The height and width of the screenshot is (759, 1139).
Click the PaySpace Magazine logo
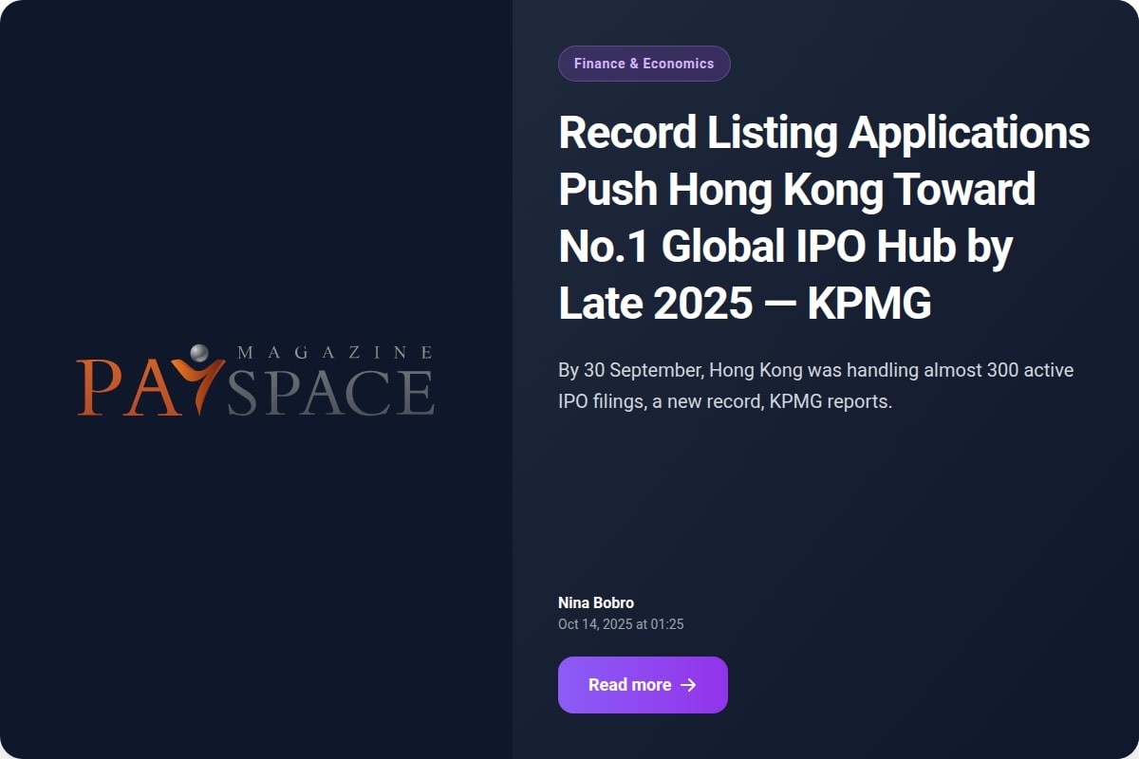pyautogui.click(x=255, y=381)
